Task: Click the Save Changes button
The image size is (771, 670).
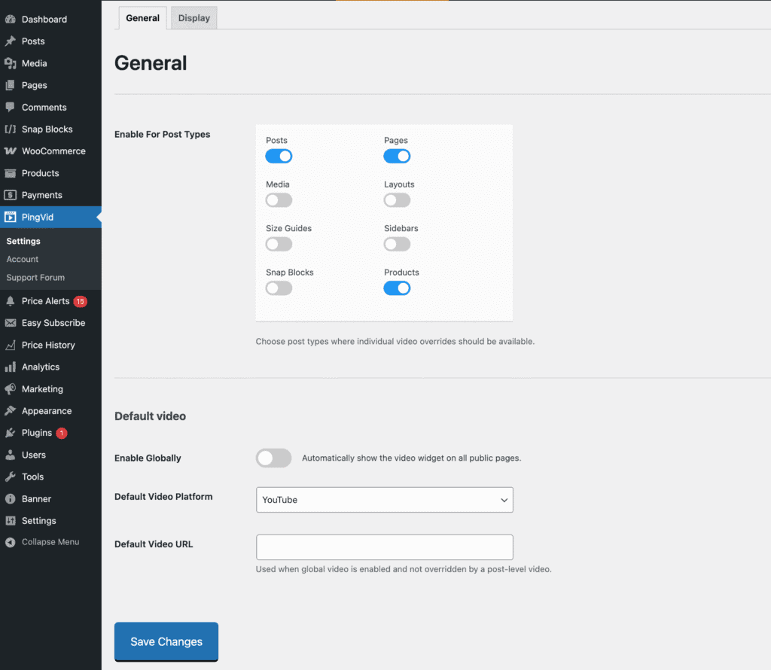Action: (166, 641)
